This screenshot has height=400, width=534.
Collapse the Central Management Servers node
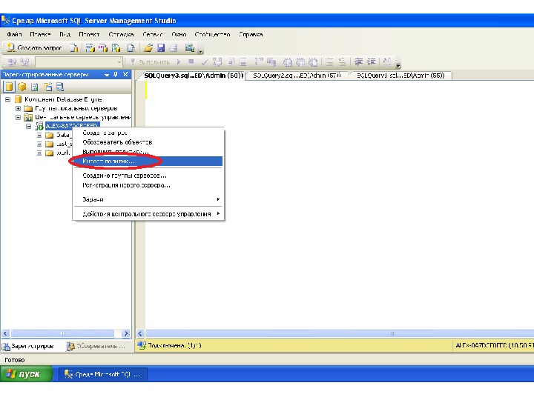click(18, 117)
